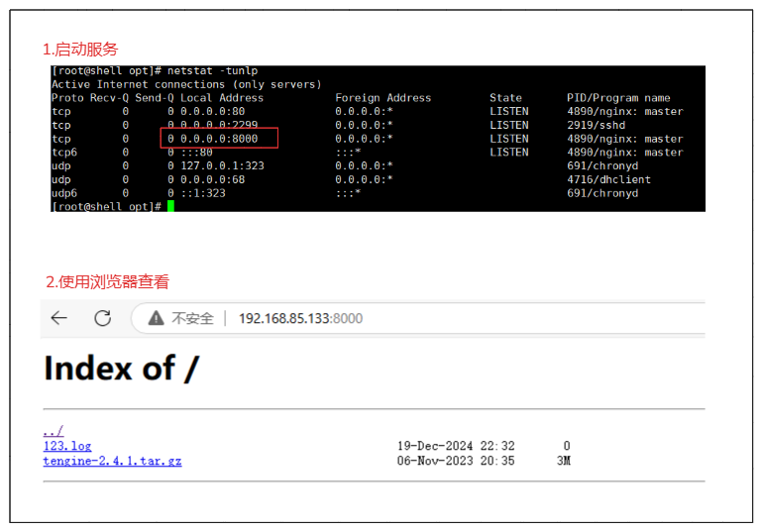The image size is (762, 532).
Task: Click the 127.0.0.1:323 local address
Action: pos(222,166)
